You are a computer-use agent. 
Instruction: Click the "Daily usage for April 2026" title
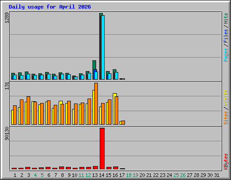(x=50, y=7)
